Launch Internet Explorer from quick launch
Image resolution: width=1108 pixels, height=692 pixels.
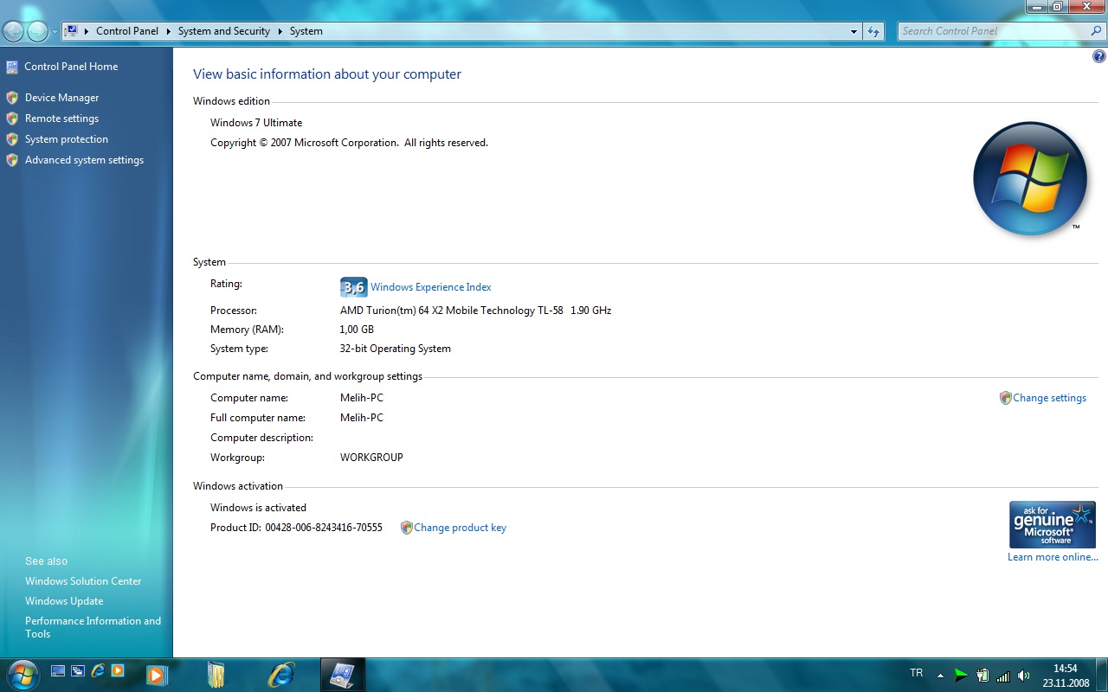98,670
